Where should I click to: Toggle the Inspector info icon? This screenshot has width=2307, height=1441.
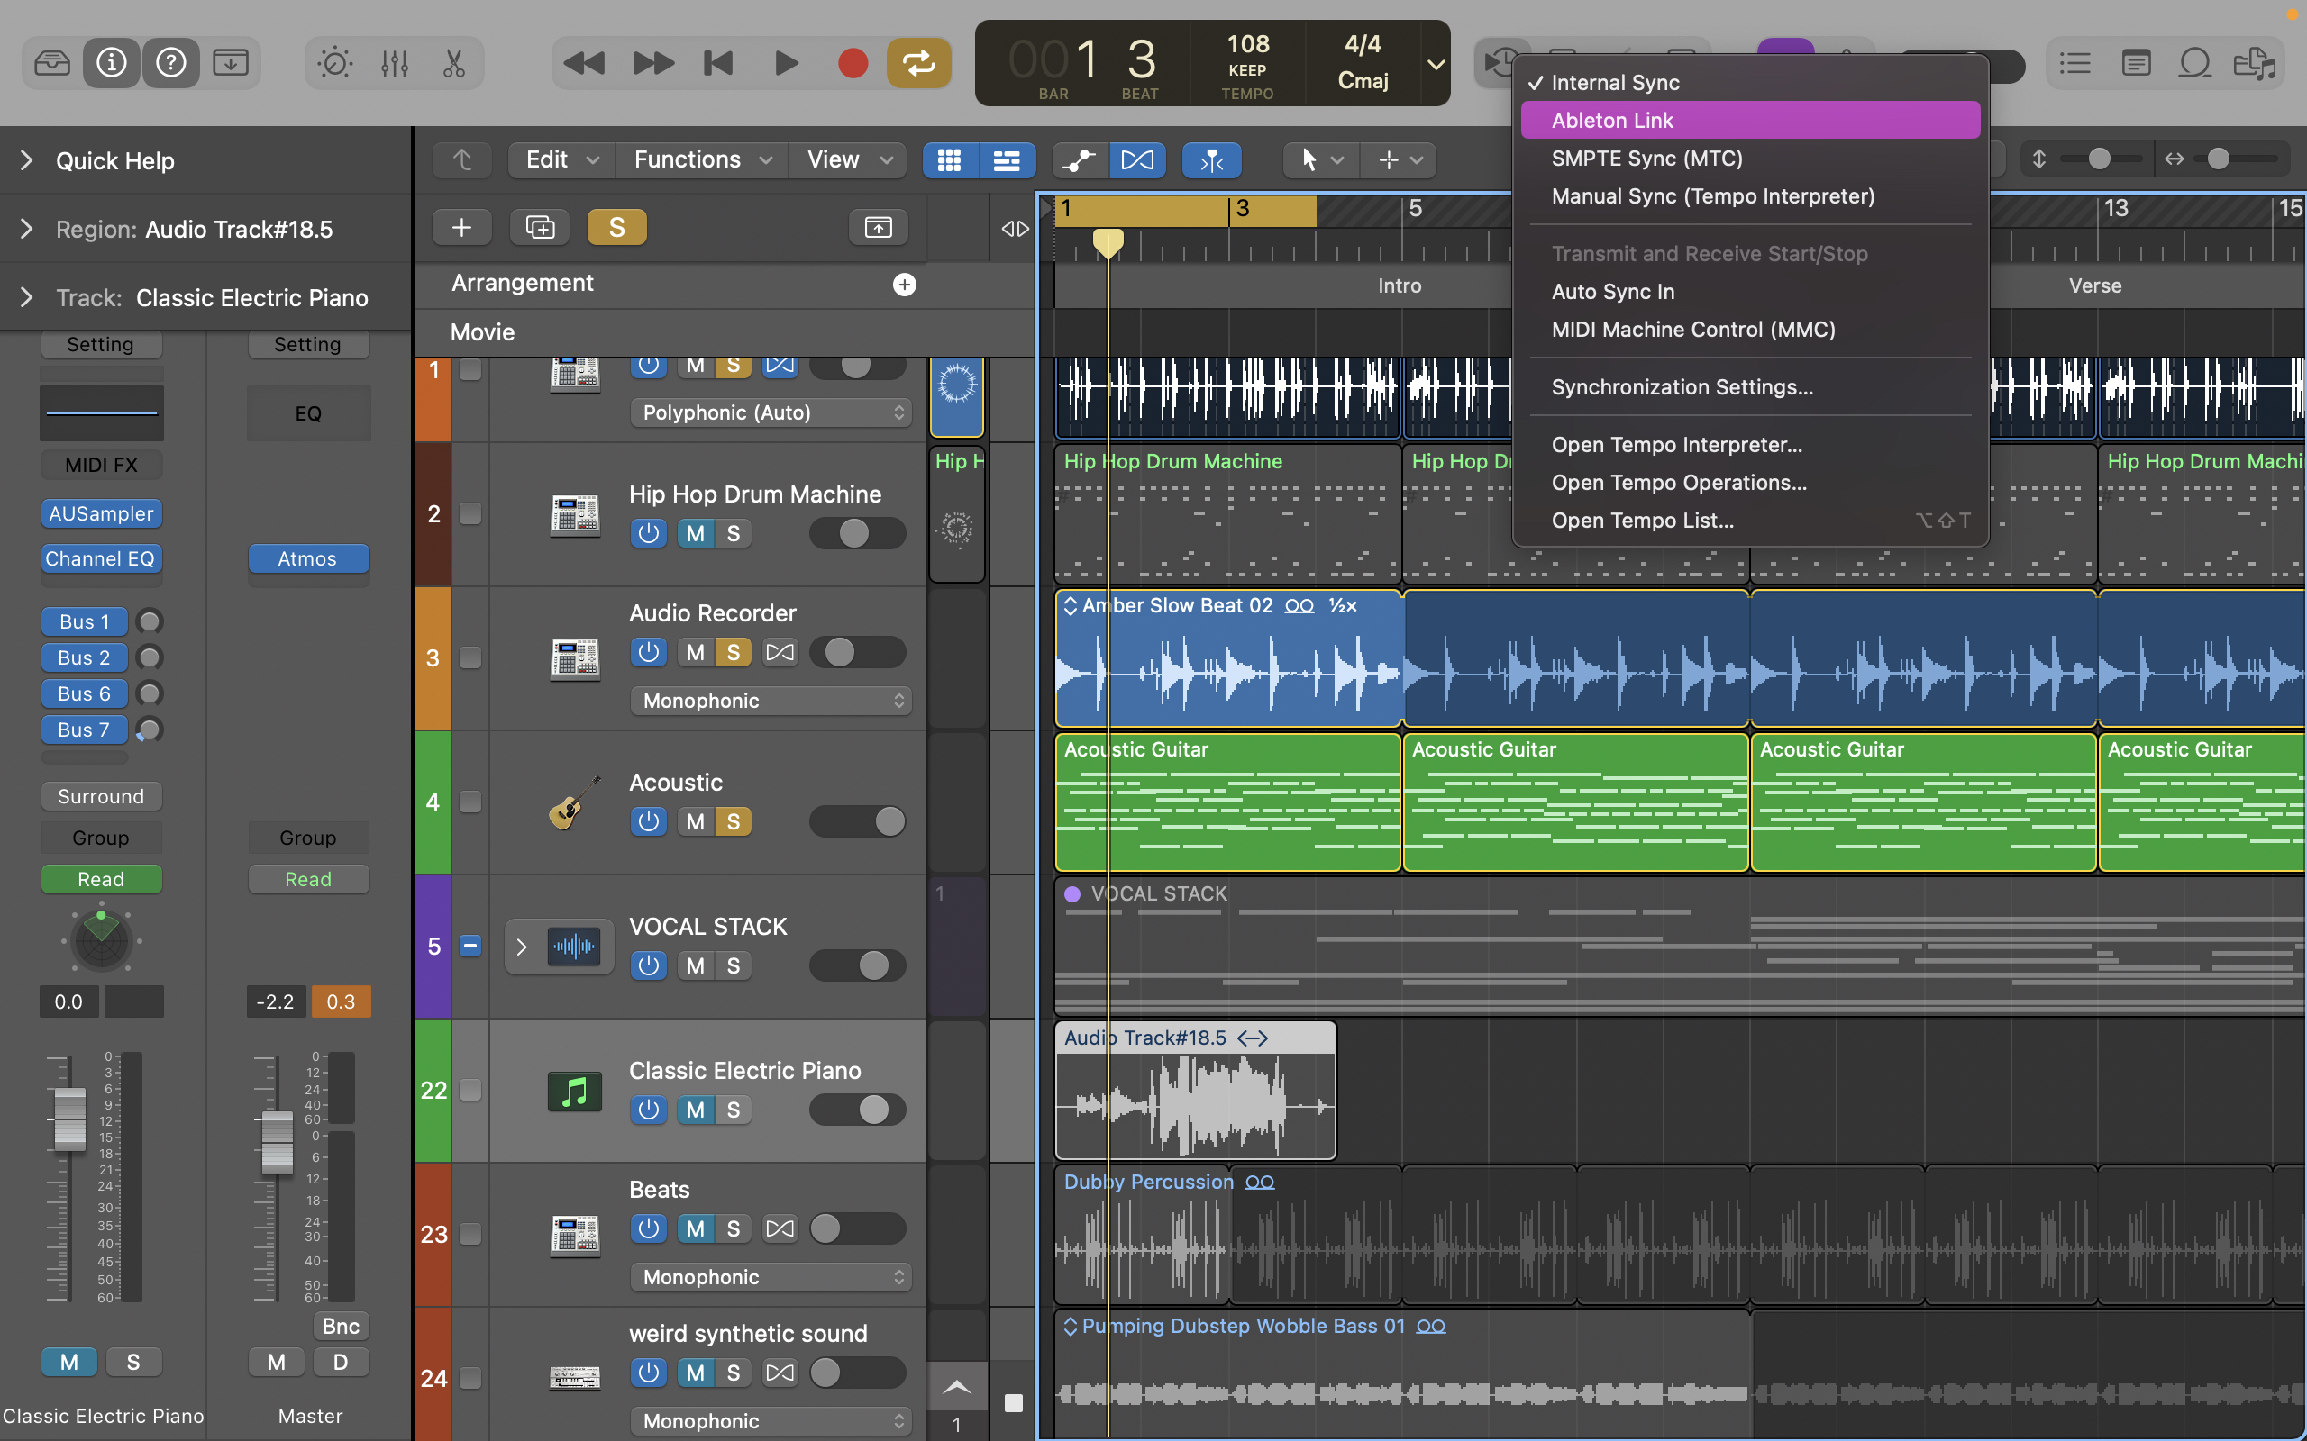[112, 63]
